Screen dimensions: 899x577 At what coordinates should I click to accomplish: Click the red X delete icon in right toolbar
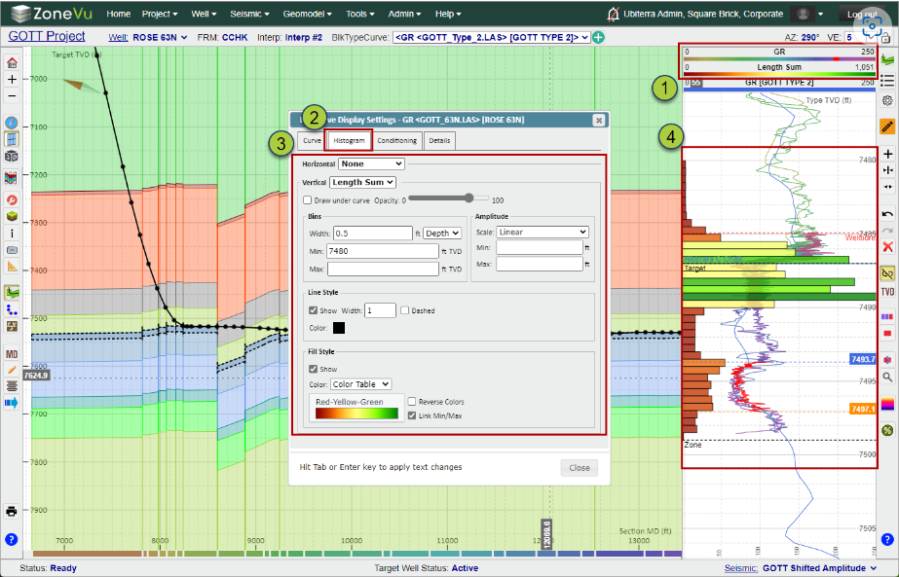tap(887, 247)
